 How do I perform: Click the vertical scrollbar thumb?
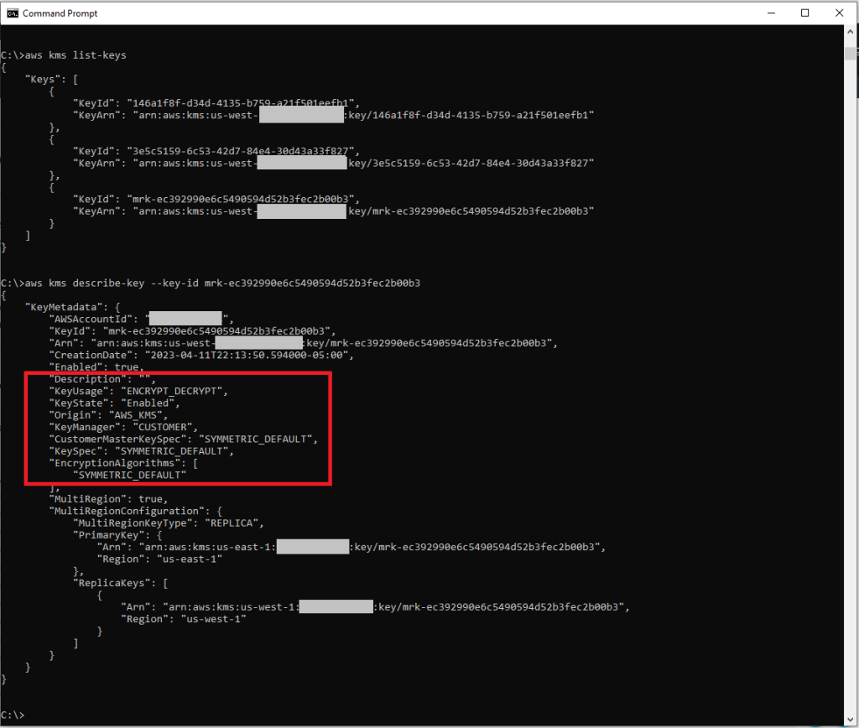point(851,53)
